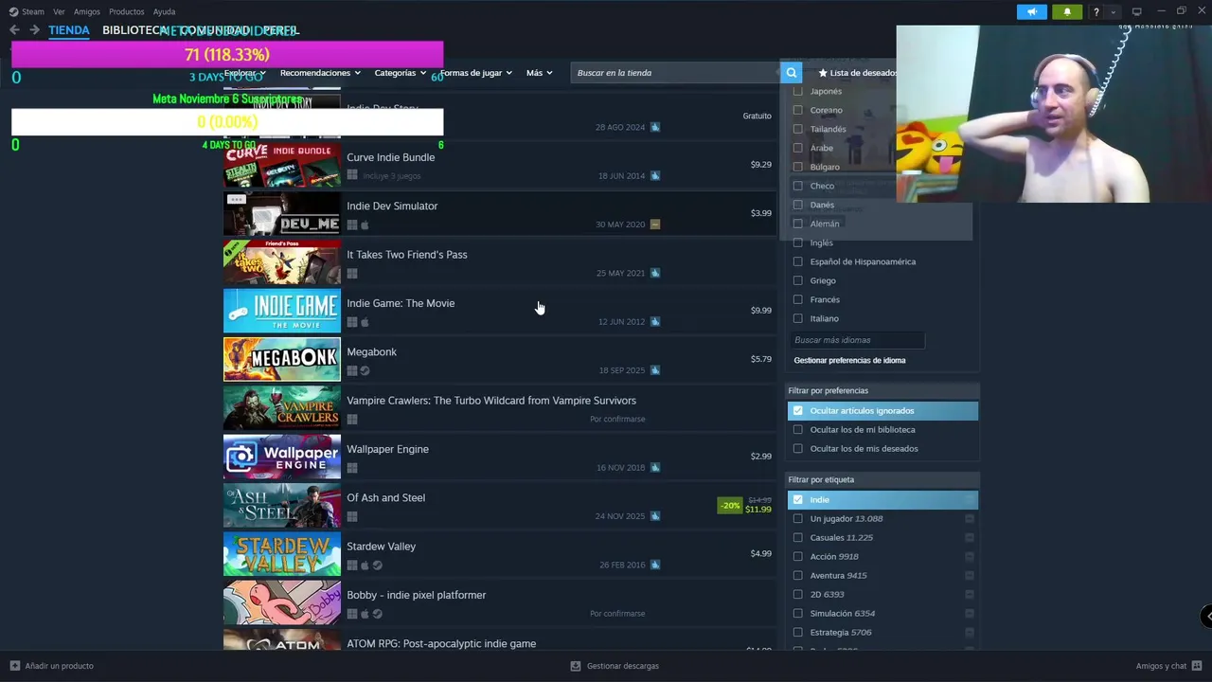Click the blue store search magnifier button
The width and height of the screenshot is (1212, 682).
(791, 72)
